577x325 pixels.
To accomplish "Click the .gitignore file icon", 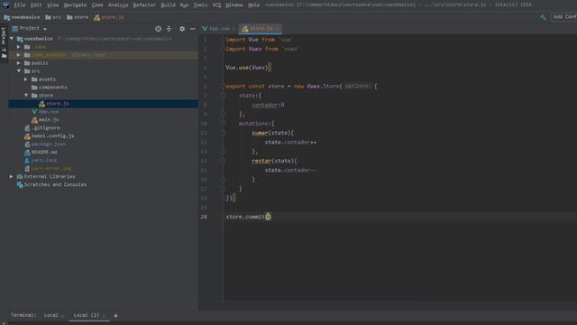I will 27,128.
